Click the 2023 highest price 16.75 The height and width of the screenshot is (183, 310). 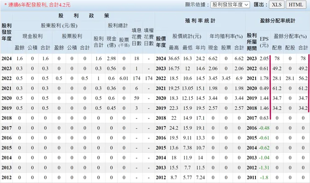(x=174, y=68)
